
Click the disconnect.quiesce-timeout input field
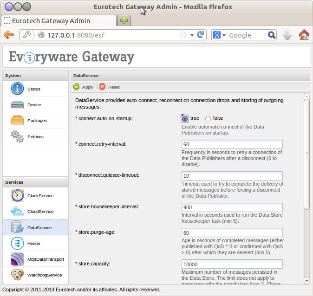pos(232,176)
